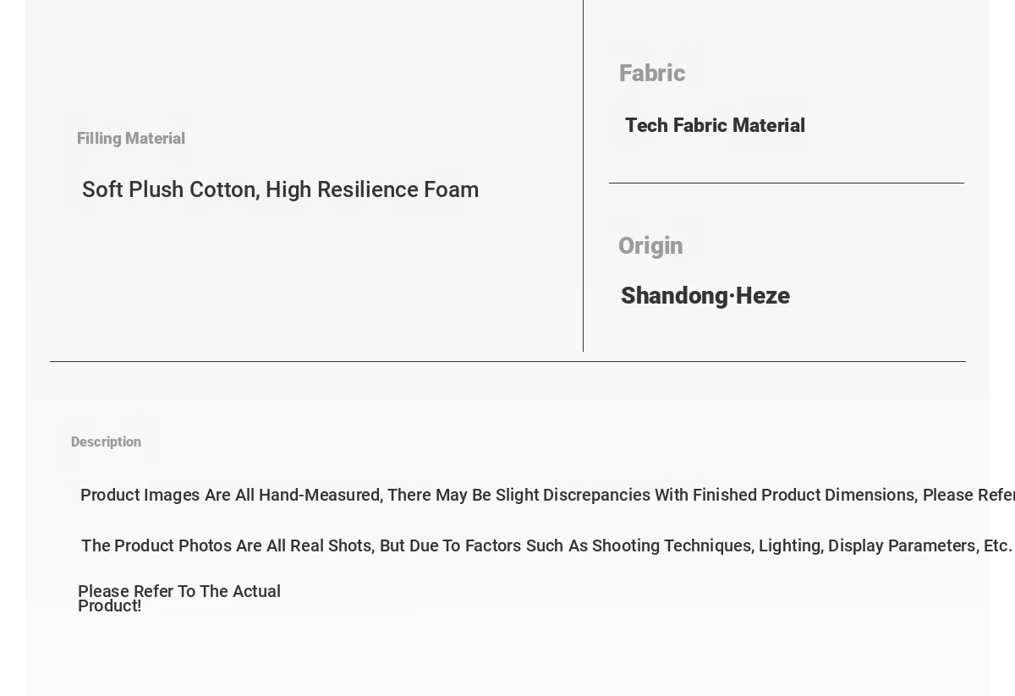Click Please Refer To The Actual Product text

click(x=179, y=598)
